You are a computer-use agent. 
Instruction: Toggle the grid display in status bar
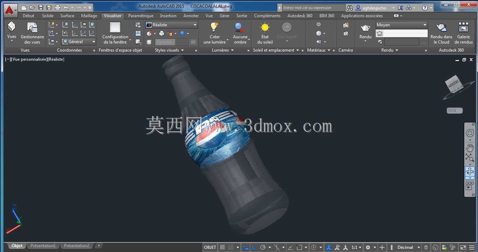[x=222, y=247]
